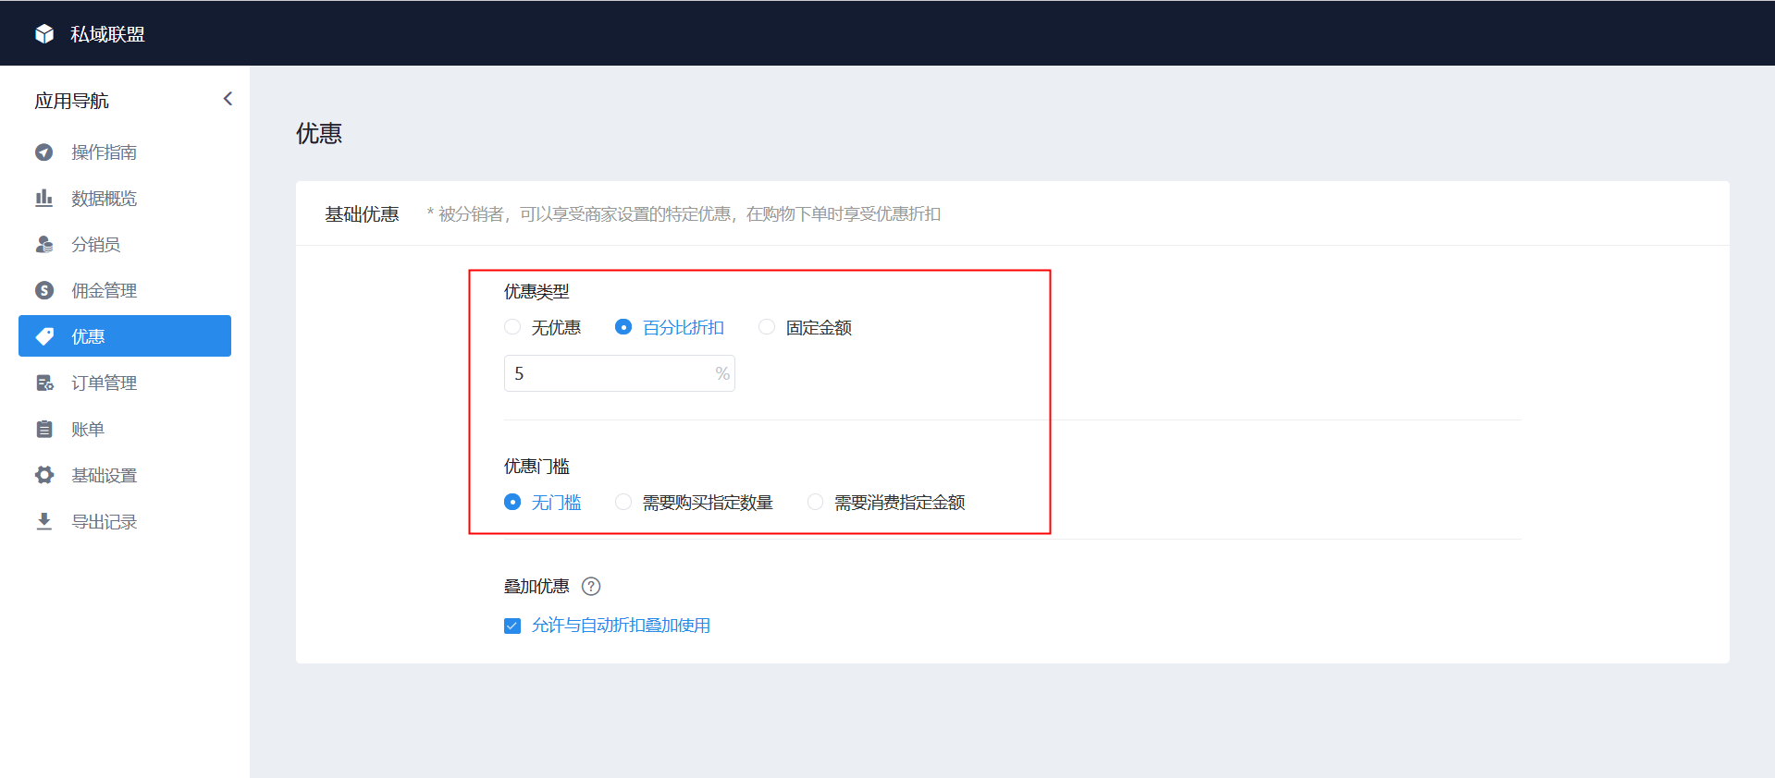1775x778 pixels.
Task: Open the 账单 page
Action: 125,429
